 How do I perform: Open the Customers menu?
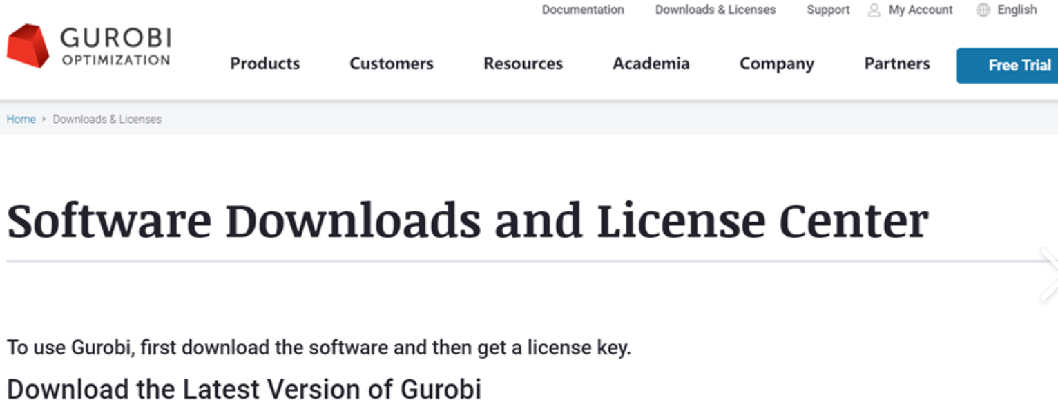pos(392,64)
